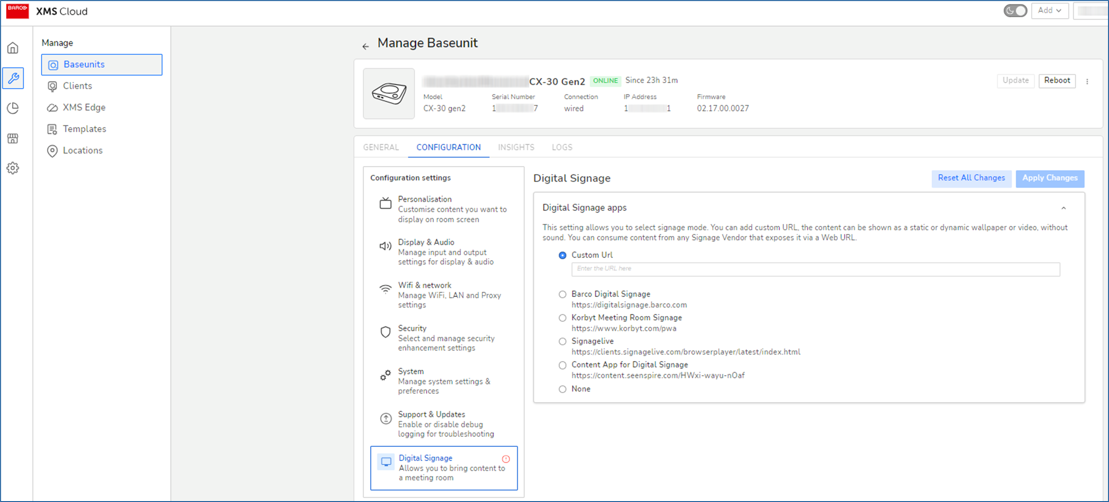The image size is (1109, 502).
Task: Click the Templates icon in Manage menu
Action: (x=52, y=129)
